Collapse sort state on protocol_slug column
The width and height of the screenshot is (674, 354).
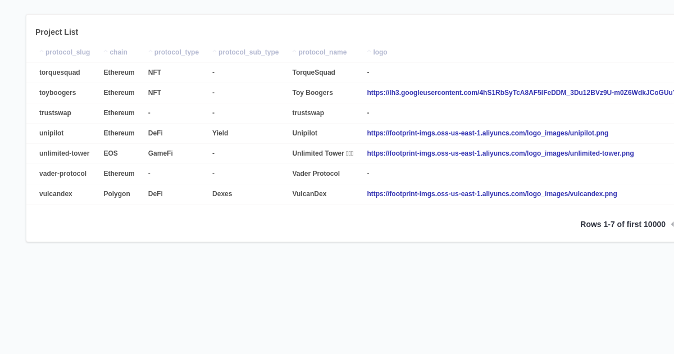click(67, 52)
